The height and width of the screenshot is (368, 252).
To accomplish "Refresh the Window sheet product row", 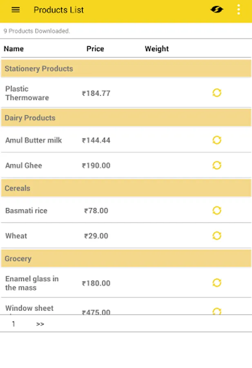I will (x=217, y=311).
